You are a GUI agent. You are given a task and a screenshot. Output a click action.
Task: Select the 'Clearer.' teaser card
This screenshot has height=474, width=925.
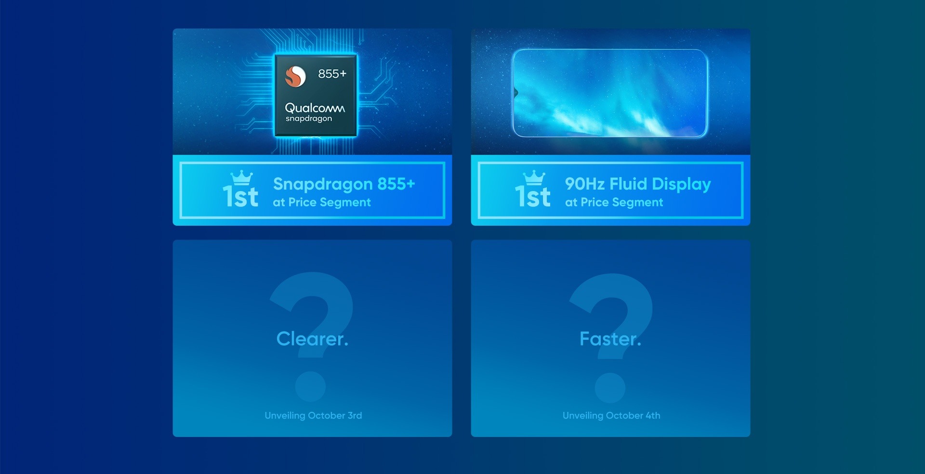(x=312, y=338)
